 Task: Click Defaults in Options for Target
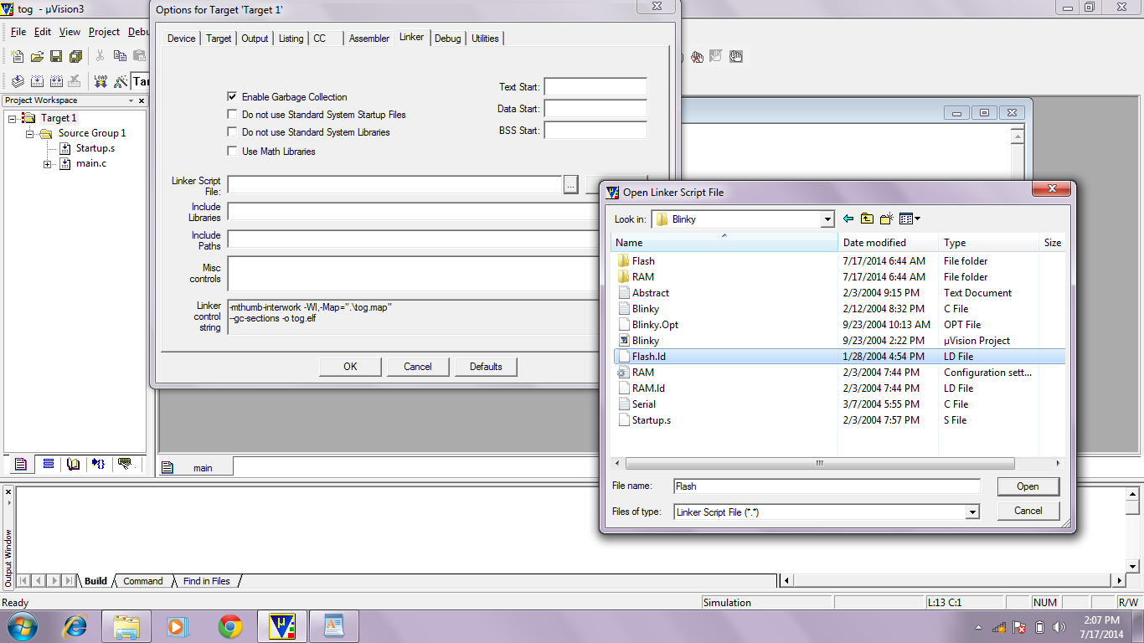(x=486, y=367)
